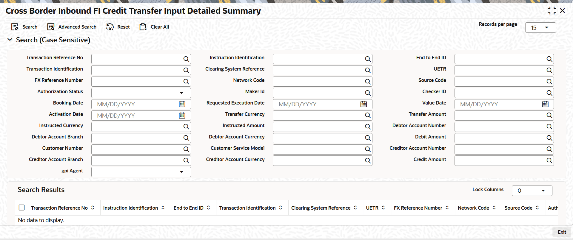Open Transfer Currency lookup icon
573x240 pixels.
click(368, 115)
